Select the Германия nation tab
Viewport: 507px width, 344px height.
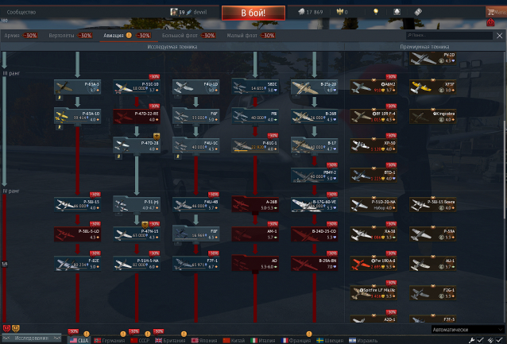[110, 341]
